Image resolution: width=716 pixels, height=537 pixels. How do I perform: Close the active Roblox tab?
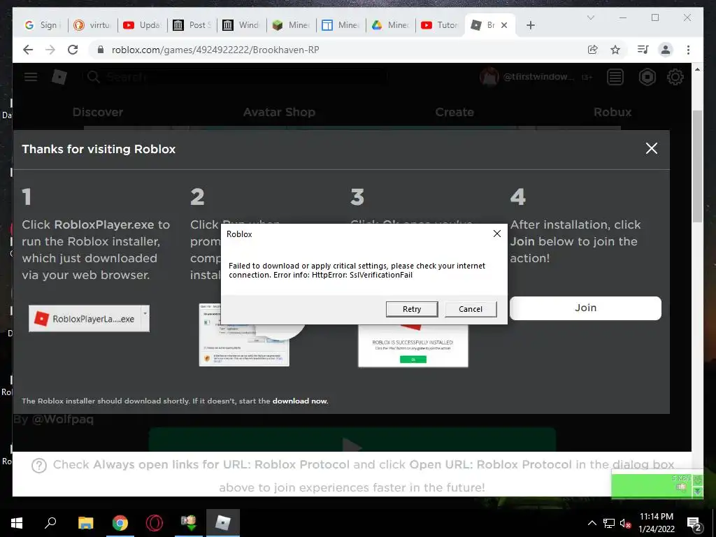(x=504, y=25)
